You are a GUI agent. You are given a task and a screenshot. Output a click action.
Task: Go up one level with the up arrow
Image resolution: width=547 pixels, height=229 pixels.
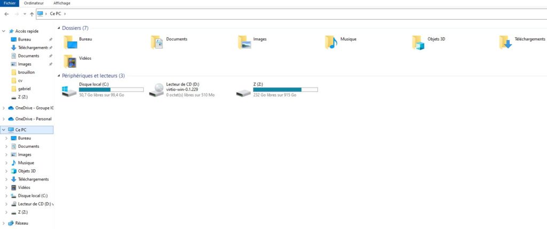point(32,14)
